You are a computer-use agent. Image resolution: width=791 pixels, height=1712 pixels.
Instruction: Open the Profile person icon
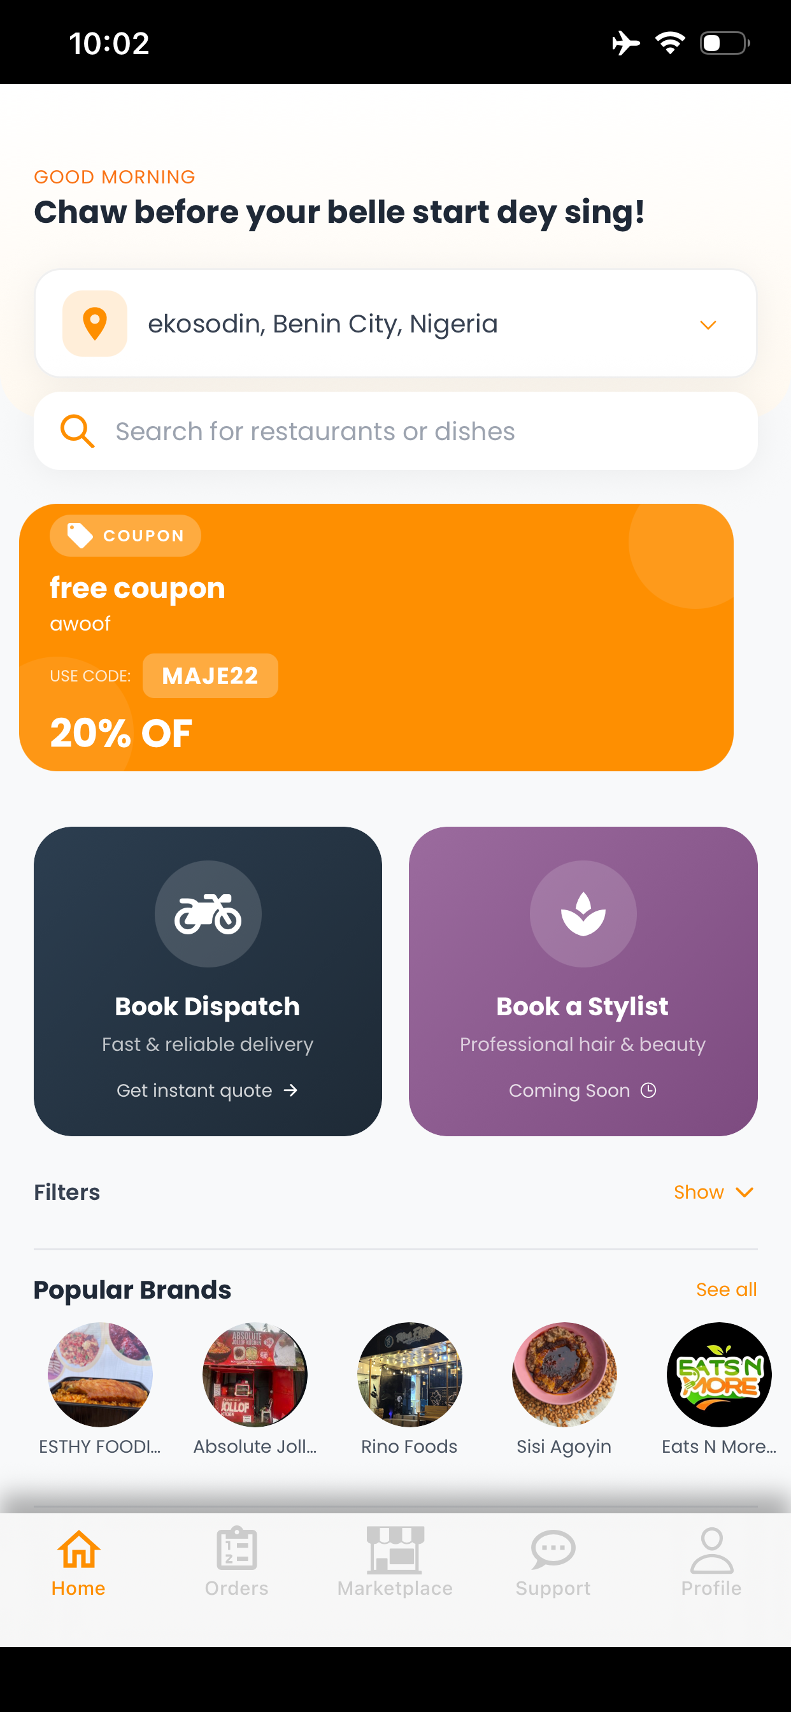point(711,1550)
